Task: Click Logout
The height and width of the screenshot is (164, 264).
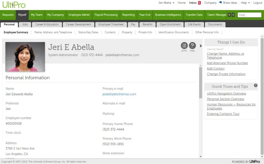Action: point(258,3)
